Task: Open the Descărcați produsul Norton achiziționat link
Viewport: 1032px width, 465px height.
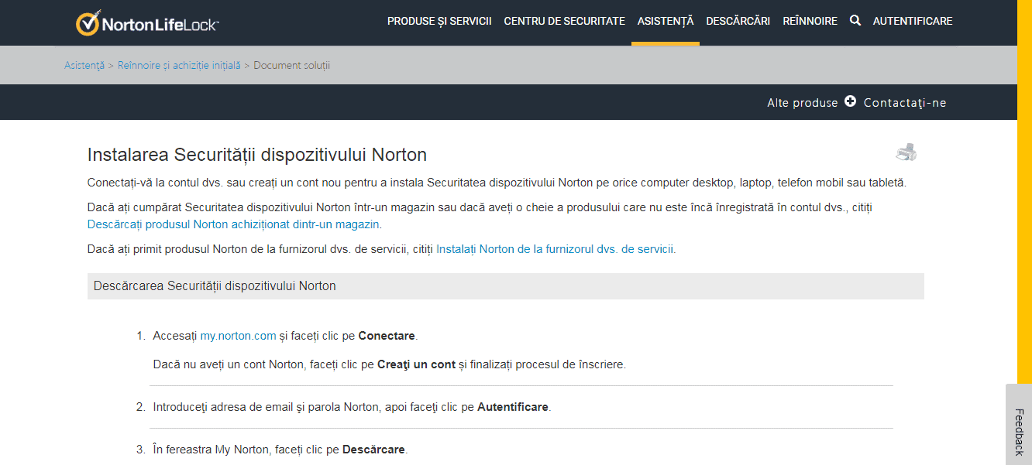Action: click(x=232, y=223)
